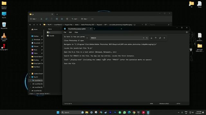The image size is (206, 115).
Task: Open Microsoft Edge from the taskbar
Action: tap(129, 112)
